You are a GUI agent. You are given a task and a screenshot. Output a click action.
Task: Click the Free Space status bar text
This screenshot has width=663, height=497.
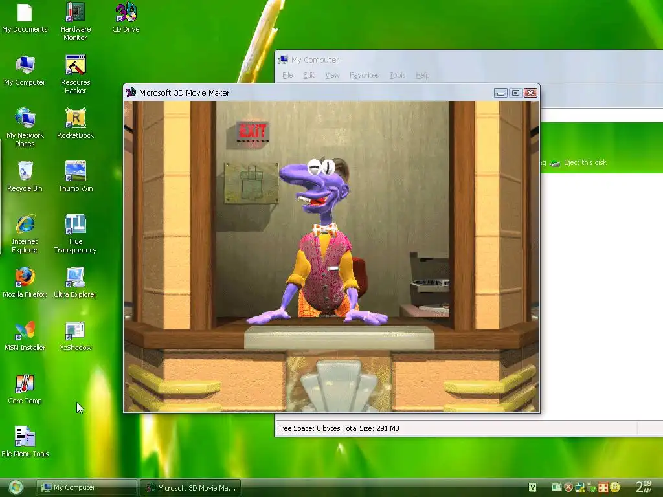[x=338, y=428]
